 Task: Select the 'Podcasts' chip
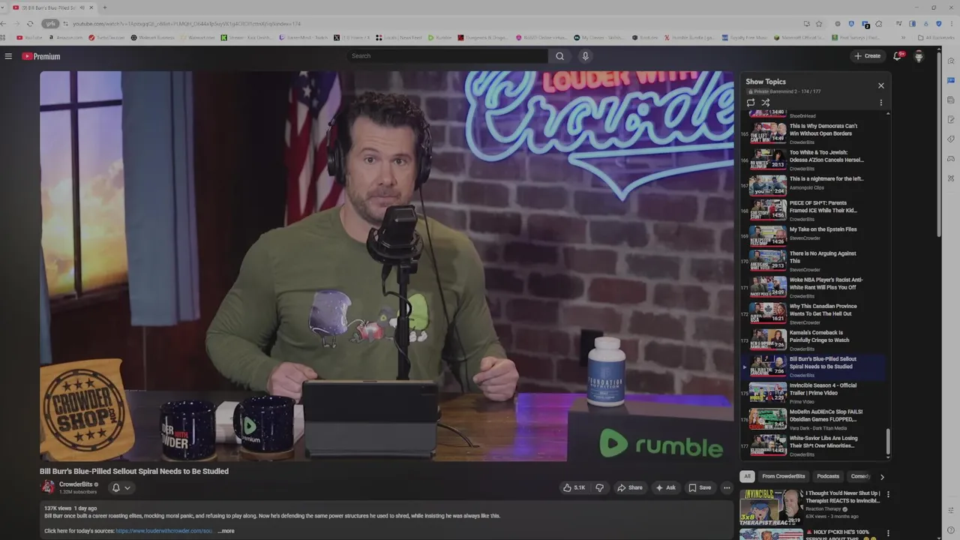pyautogui.click(x=828, y=476)
